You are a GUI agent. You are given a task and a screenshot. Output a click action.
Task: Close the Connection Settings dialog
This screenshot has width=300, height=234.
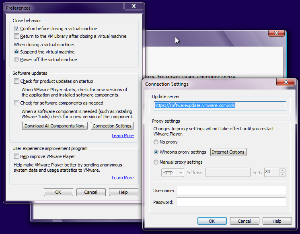(x=286, y=82)
